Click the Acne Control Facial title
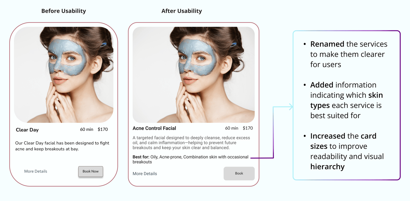 (x=154, y=128)
